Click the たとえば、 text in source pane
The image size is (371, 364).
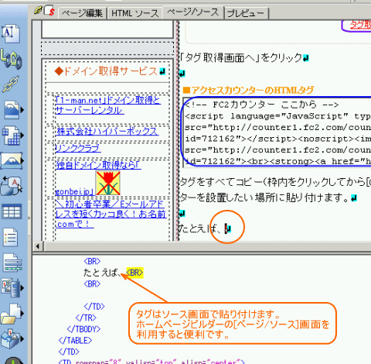point(102,273)
